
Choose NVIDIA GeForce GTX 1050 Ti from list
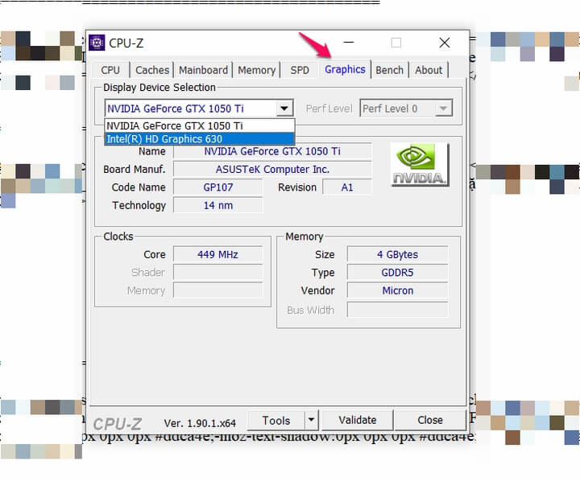click(200, 125)
